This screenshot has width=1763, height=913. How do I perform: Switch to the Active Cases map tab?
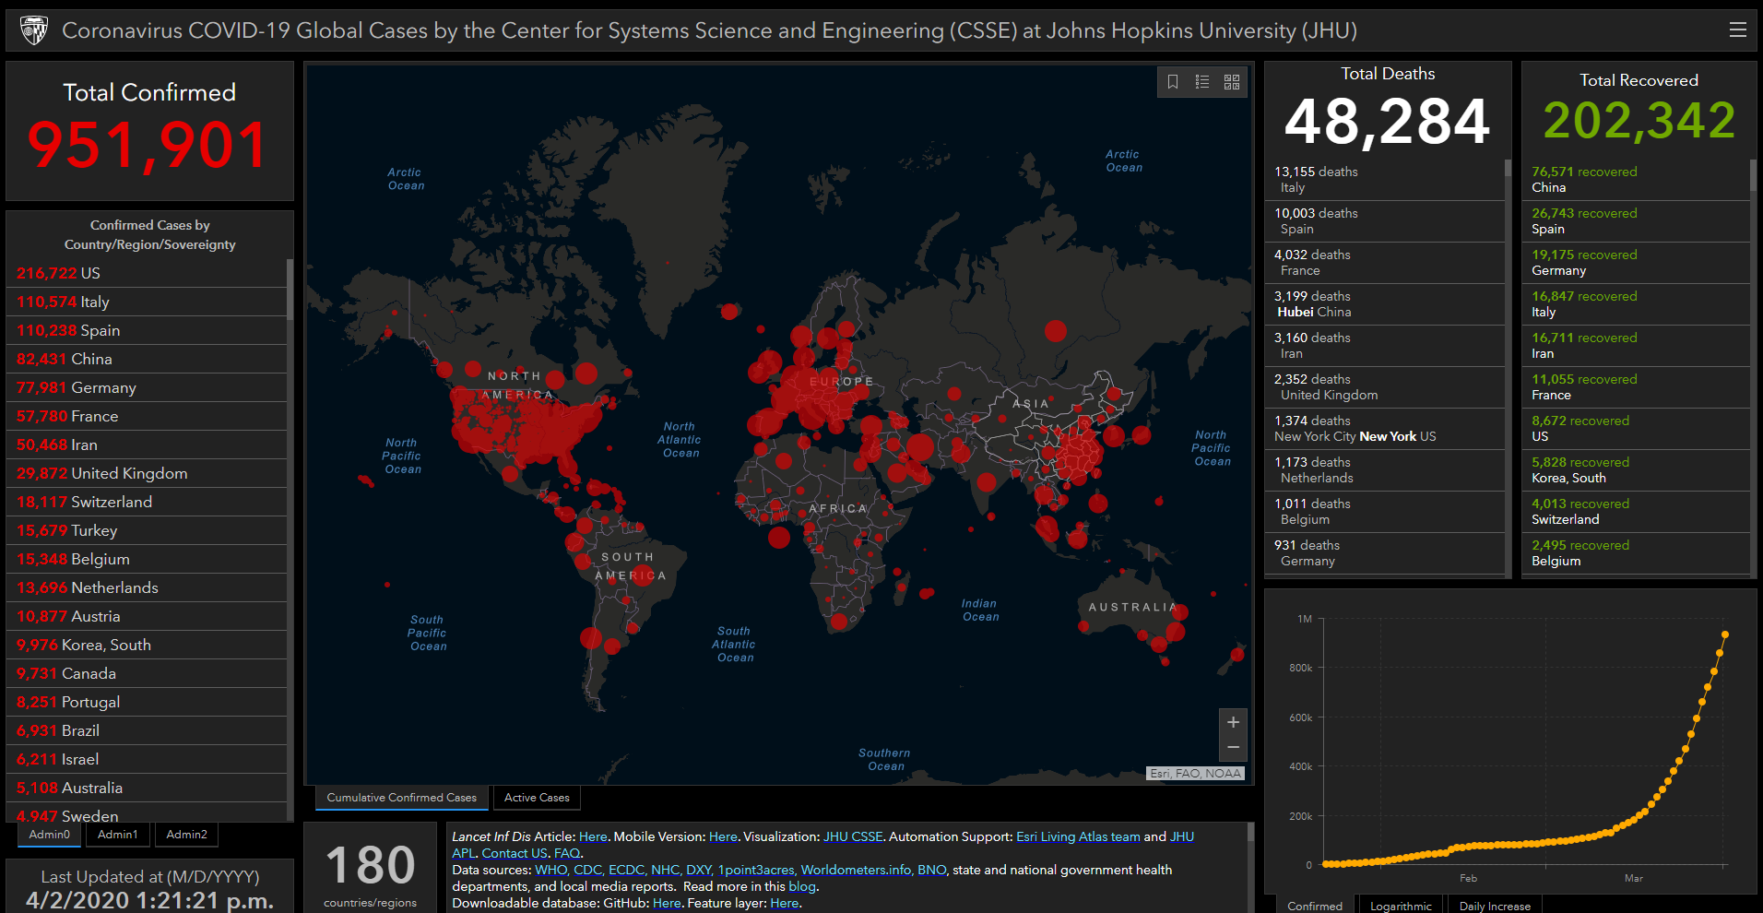(537, 798)
